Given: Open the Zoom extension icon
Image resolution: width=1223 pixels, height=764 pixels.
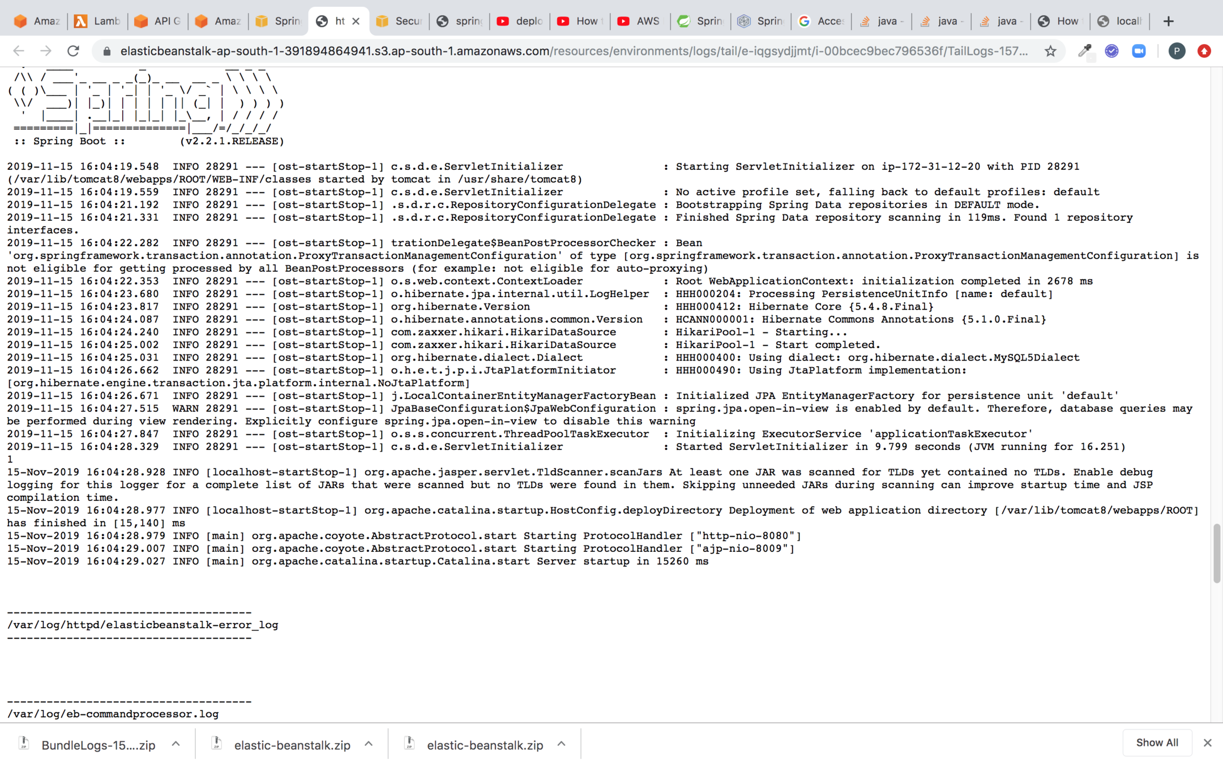Looking at the screenshot, I should (x=1139, y=51).
